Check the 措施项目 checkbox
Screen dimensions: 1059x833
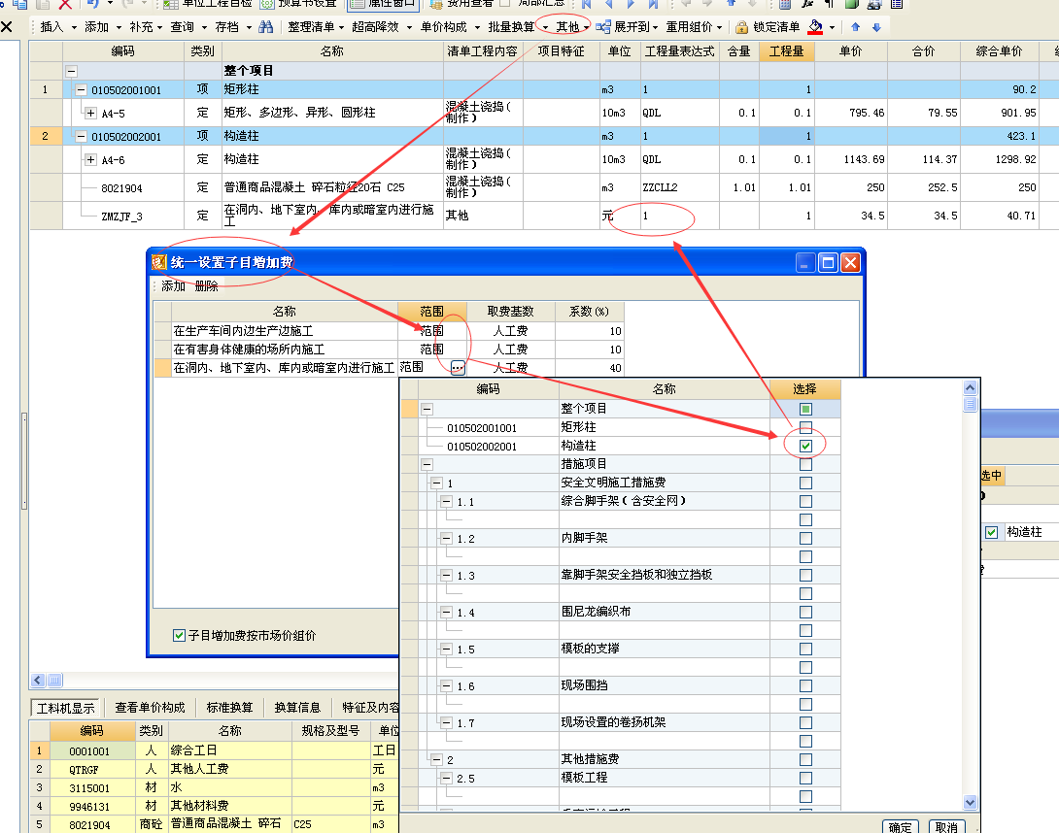(x=805, y=464)
